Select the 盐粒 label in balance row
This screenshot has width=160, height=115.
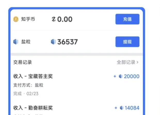26,42
